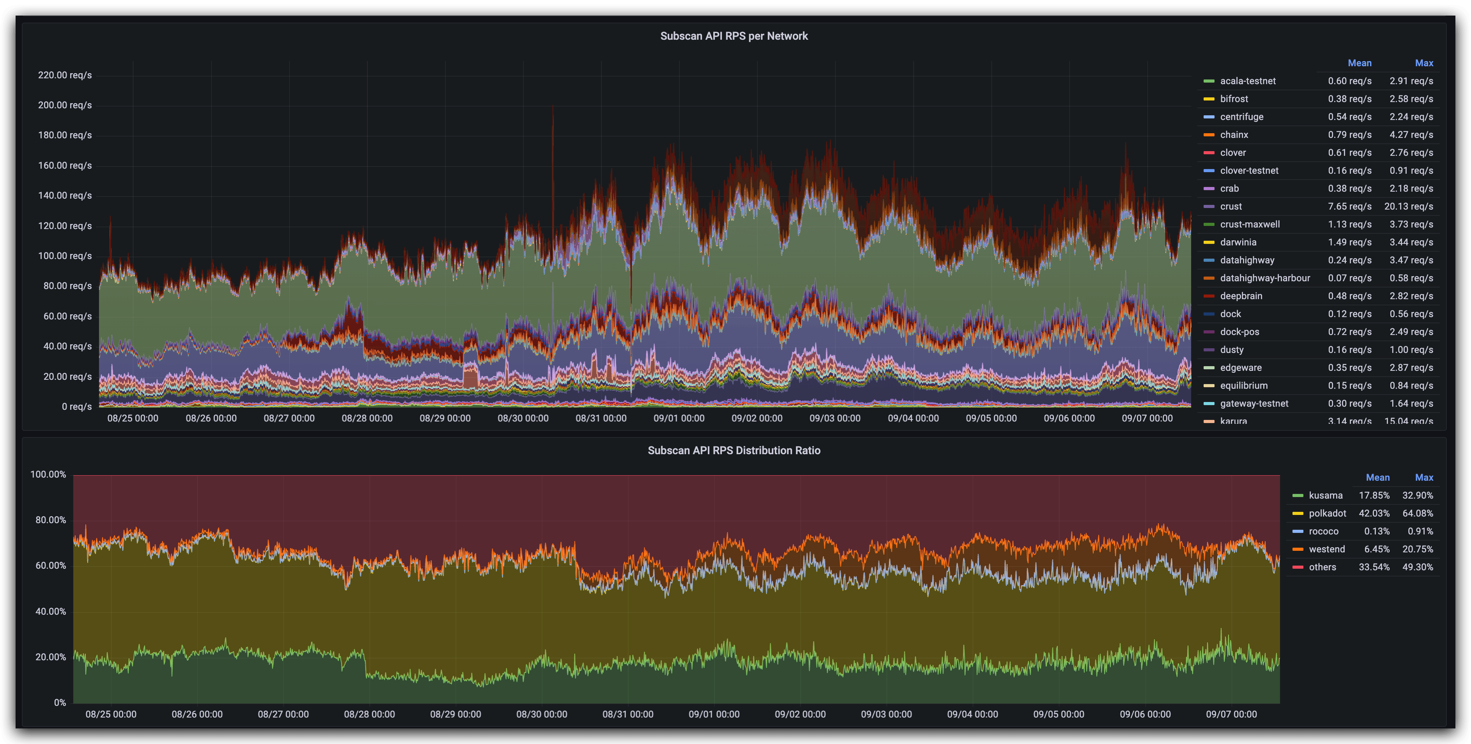
Task: Open the Subscan API RPS Distribution Ratio title menu
Action: coord(734,450)
